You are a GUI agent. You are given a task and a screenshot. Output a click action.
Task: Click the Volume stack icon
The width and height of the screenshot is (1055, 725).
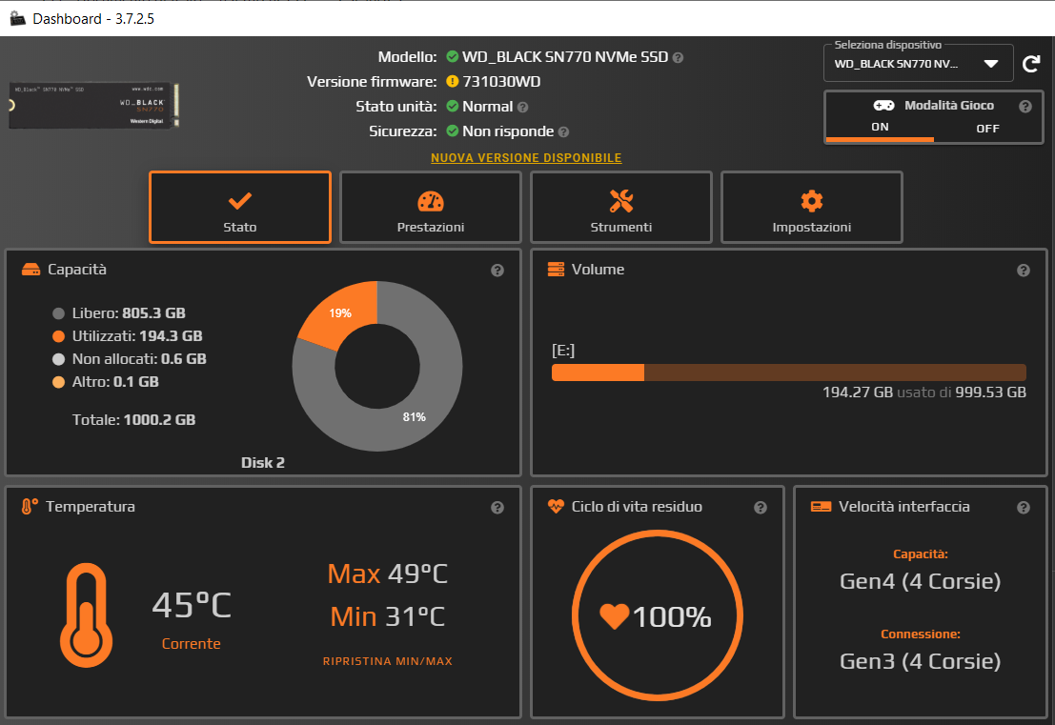point(556,270)
